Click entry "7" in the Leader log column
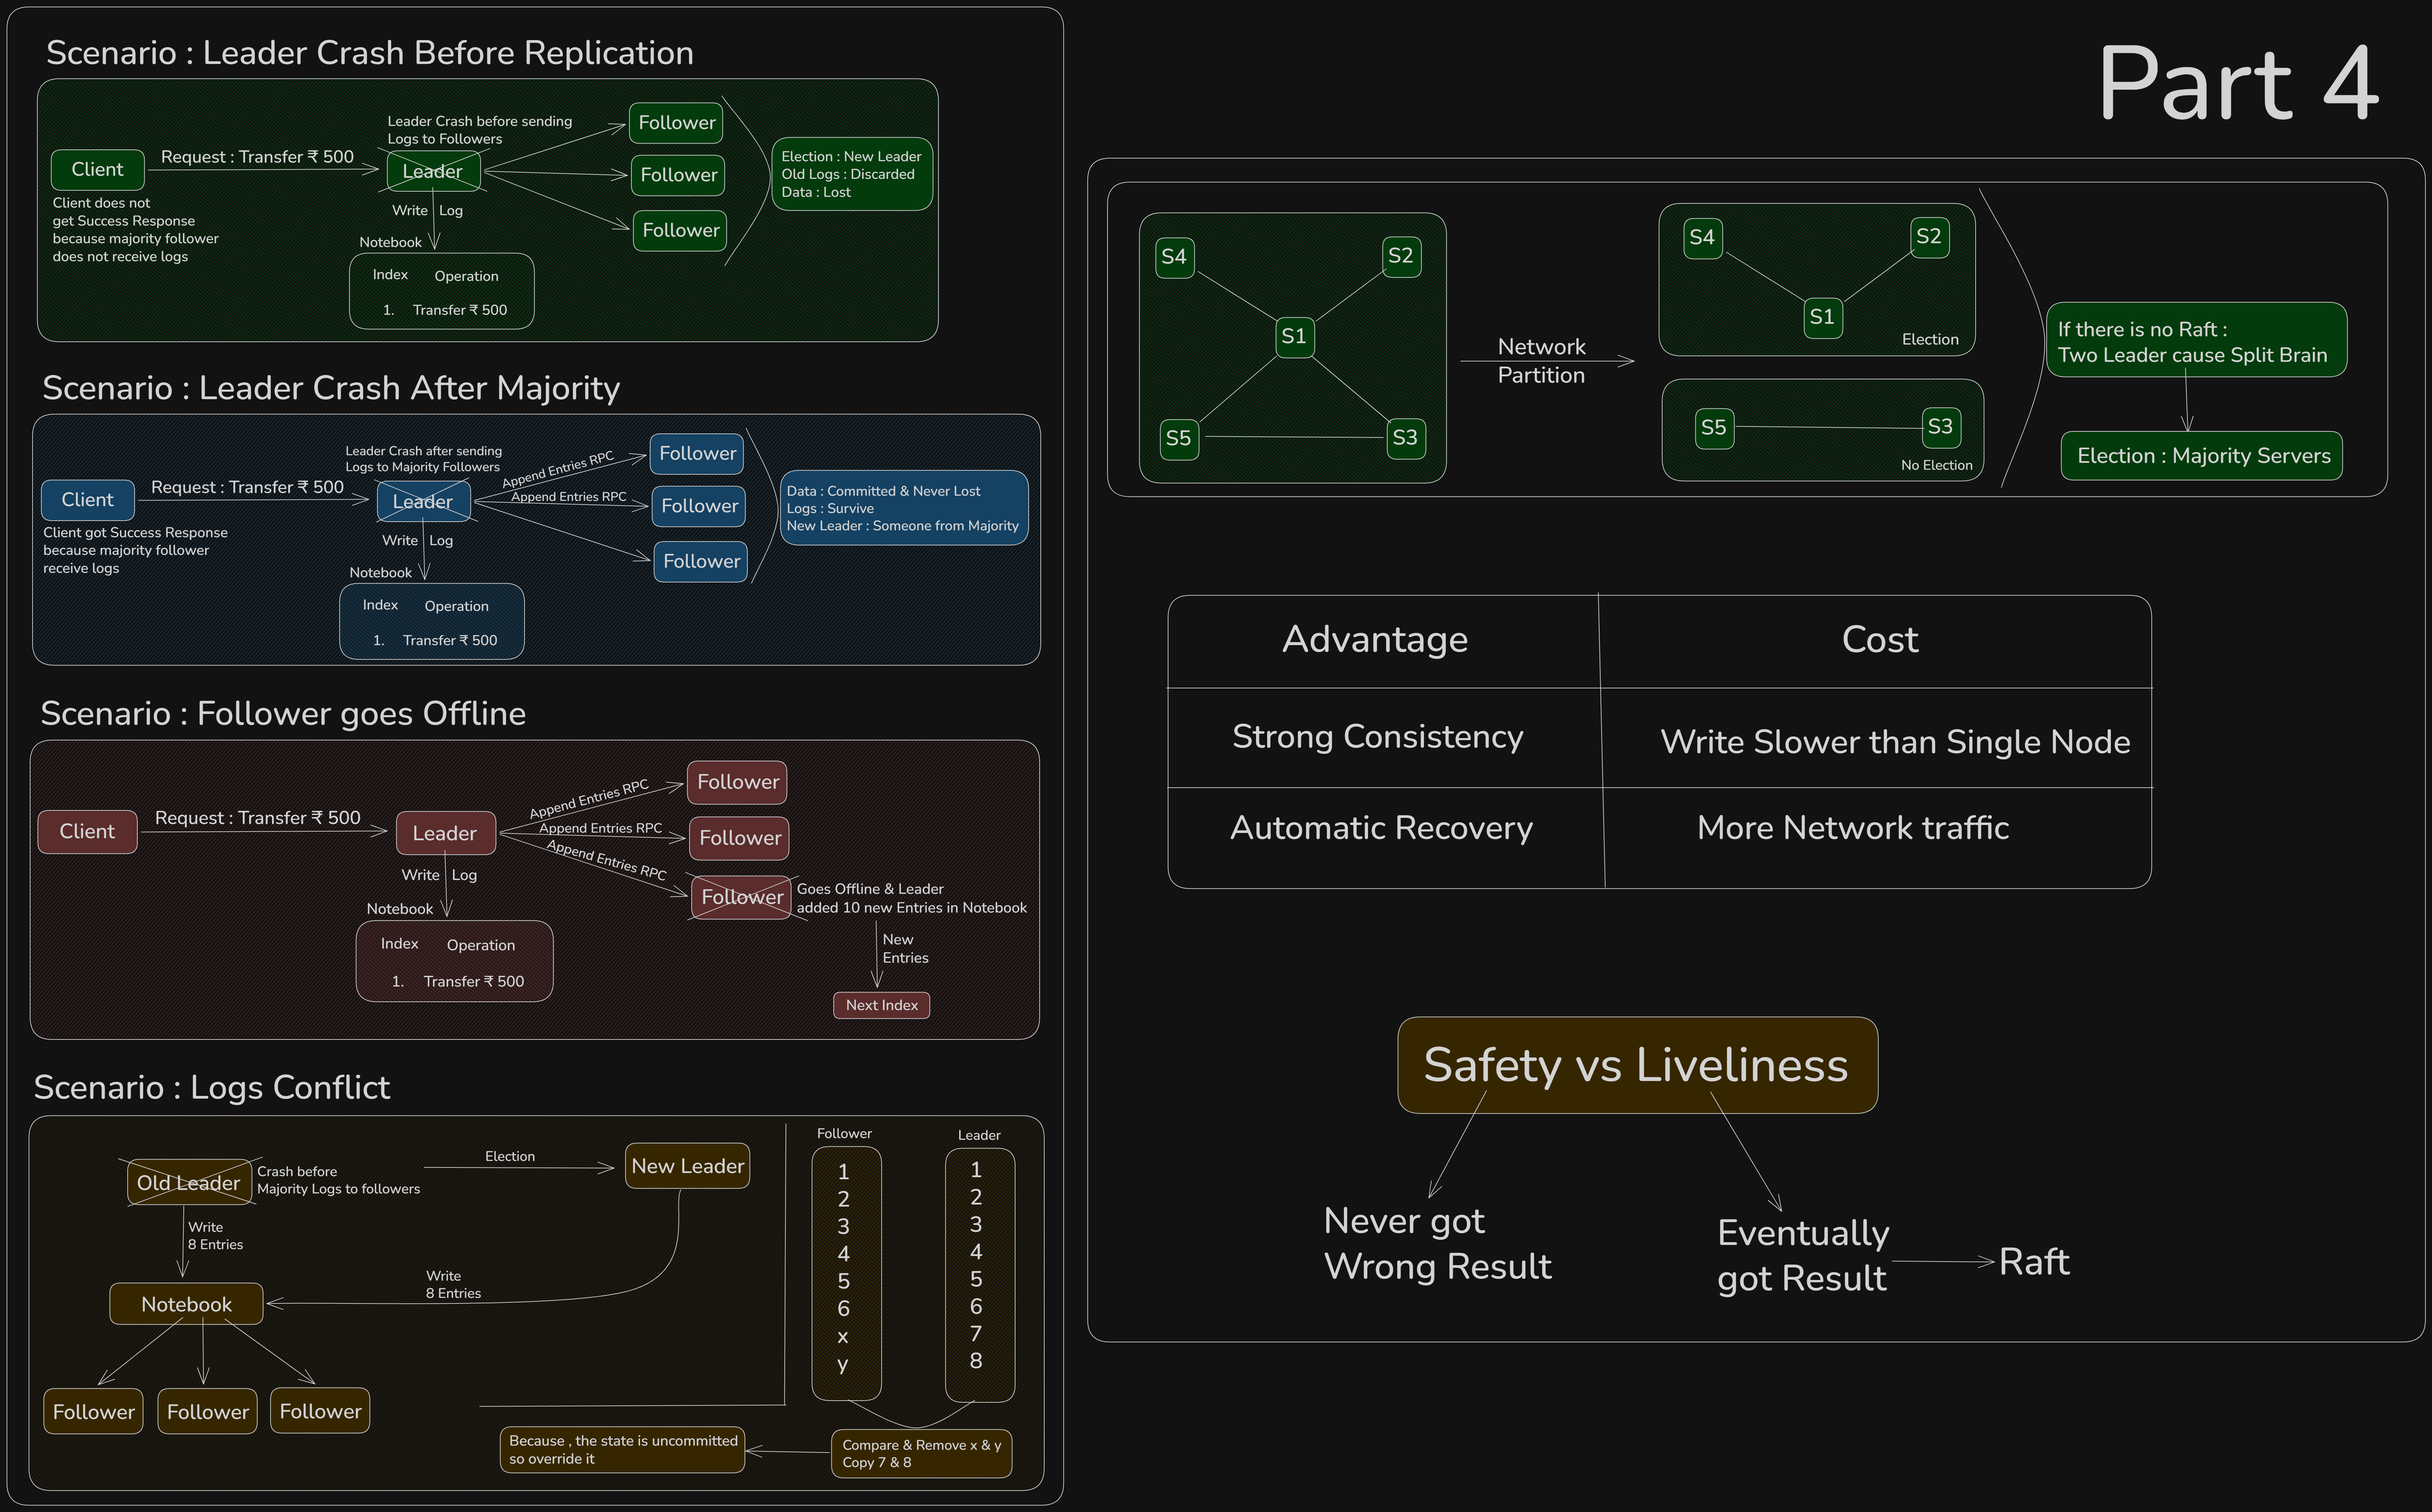Image resolution: width=2432 pixels, height=1512 pixels. pos(976,1333)
